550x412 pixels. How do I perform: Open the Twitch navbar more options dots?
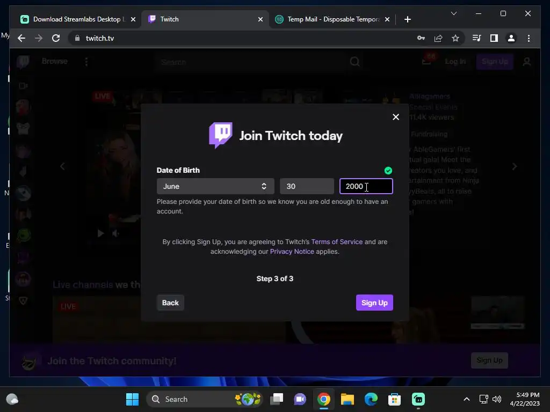coord(86,62)
